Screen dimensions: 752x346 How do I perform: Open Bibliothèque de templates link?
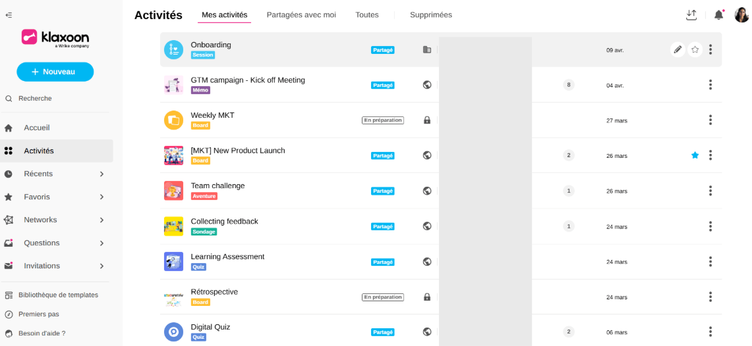[58, 295]
